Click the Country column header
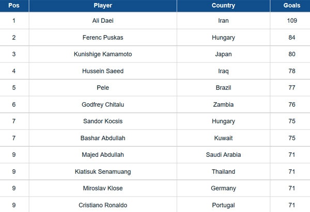This screenshot has height=212, width=310. (223, 6)
